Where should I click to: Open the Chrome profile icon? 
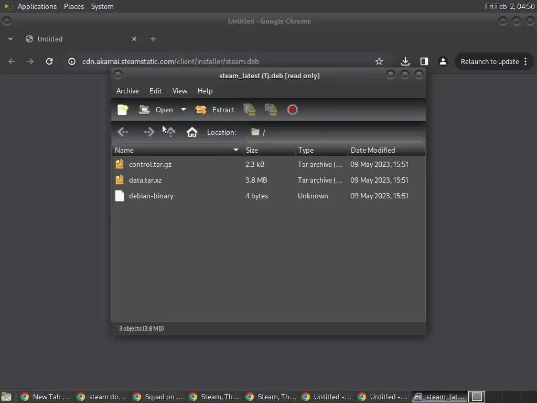click(443, 61)
